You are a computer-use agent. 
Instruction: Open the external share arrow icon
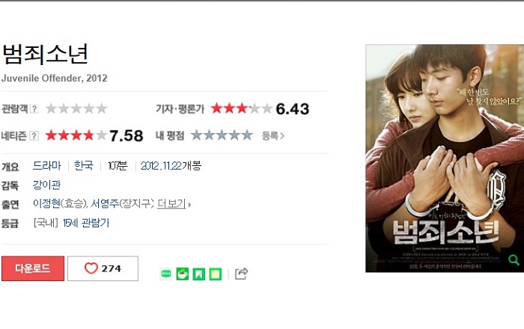click(x=241, y=274)
